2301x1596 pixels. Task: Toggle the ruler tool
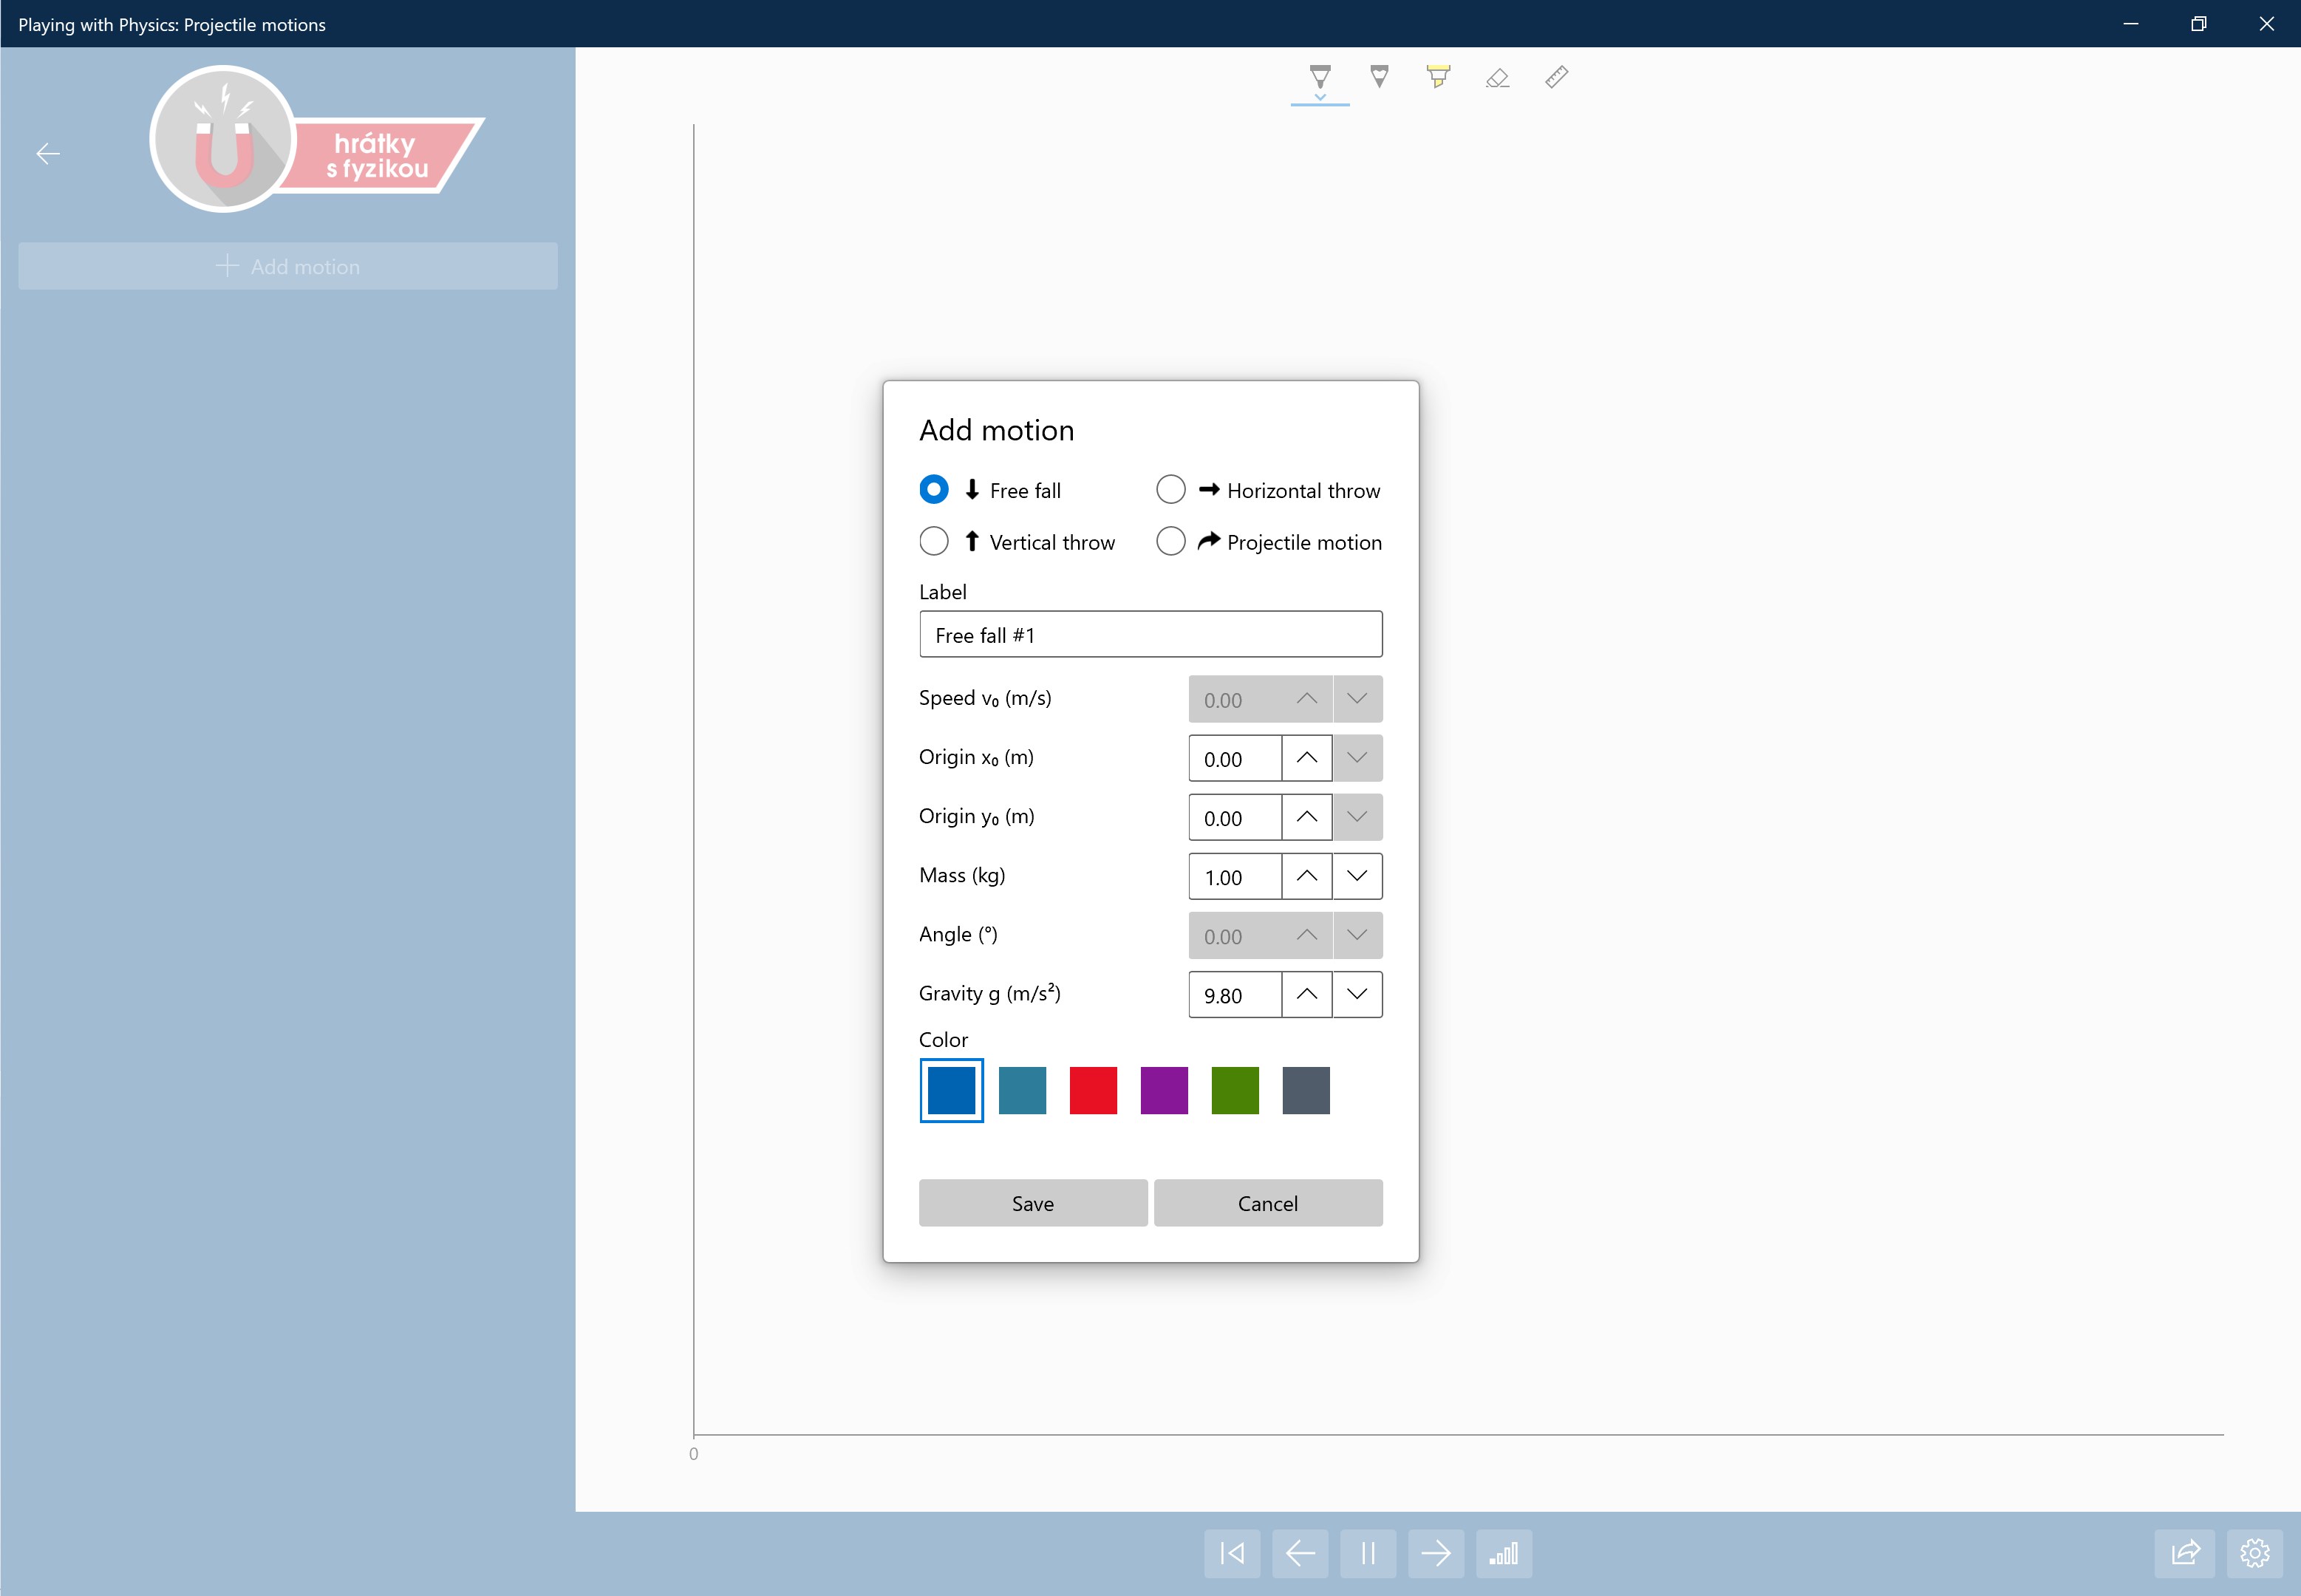point(1556,78)
